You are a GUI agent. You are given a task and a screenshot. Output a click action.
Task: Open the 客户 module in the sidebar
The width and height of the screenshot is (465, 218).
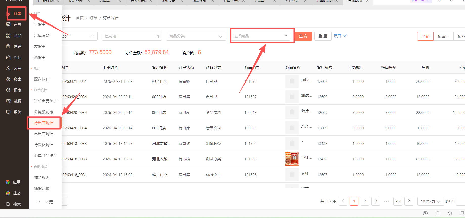[14, 68]
